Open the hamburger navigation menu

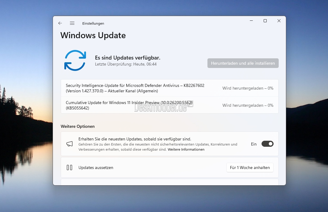[72, 23]
